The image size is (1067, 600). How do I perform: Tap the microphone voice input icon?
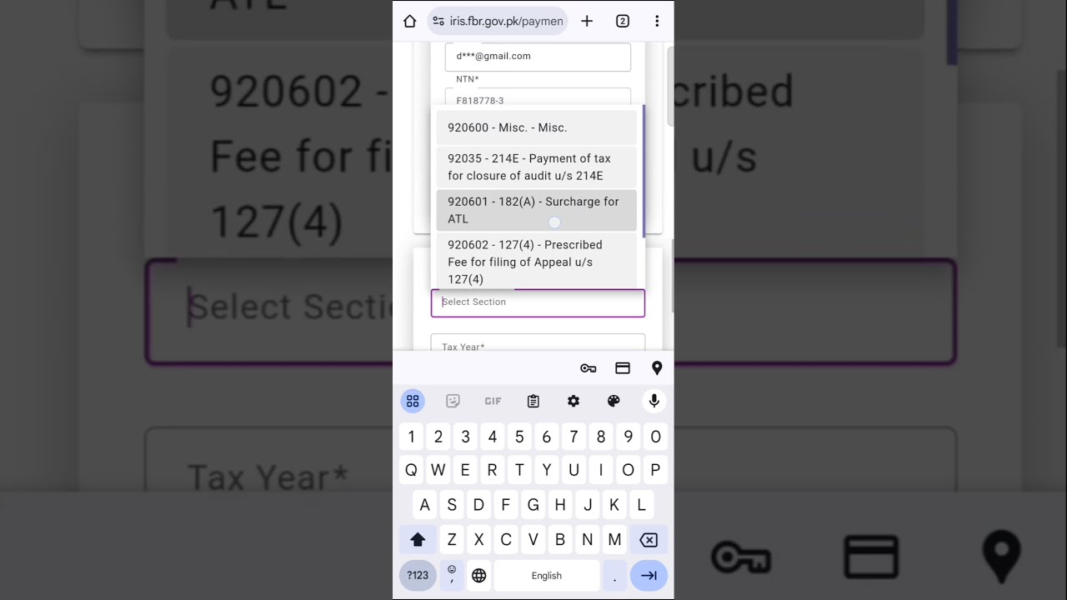(654, 402)
